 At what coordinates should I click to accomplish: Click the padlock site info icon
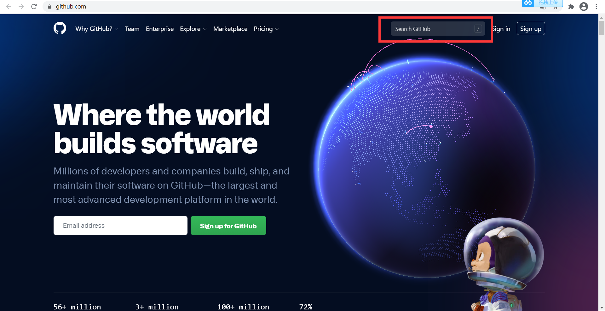point(49,7)
